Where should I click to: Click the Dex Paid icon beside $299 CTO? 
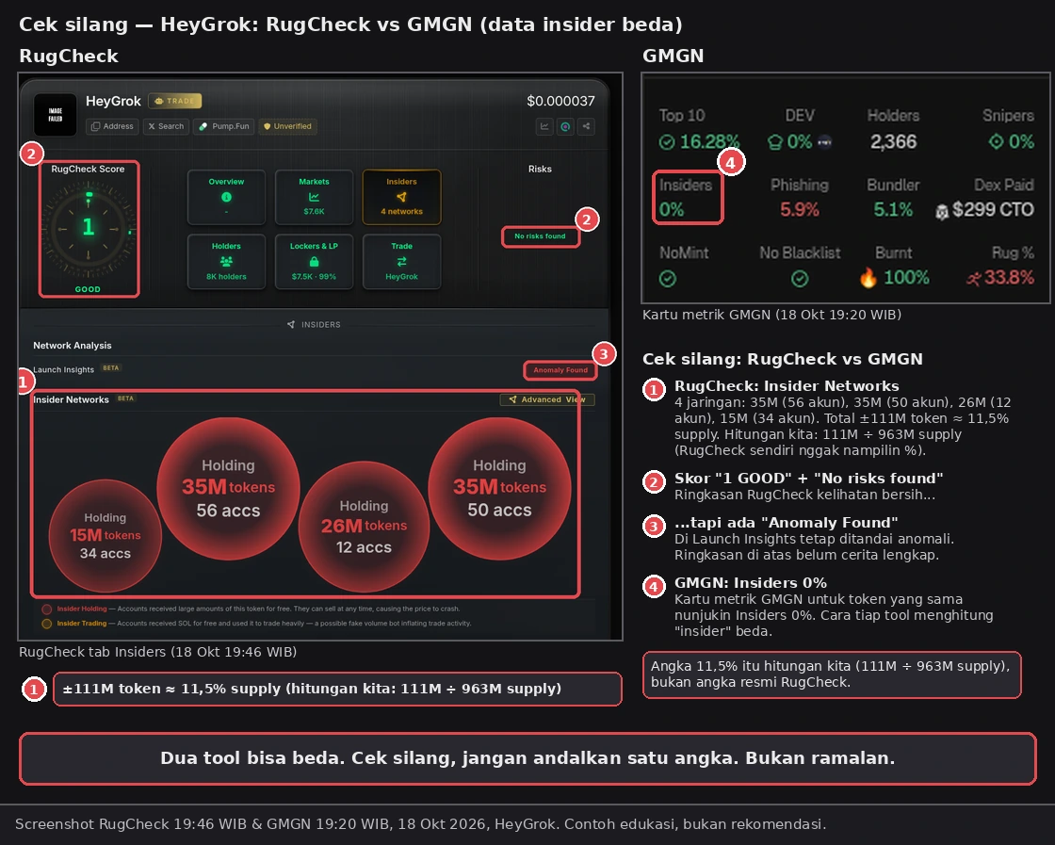(942, 211)
